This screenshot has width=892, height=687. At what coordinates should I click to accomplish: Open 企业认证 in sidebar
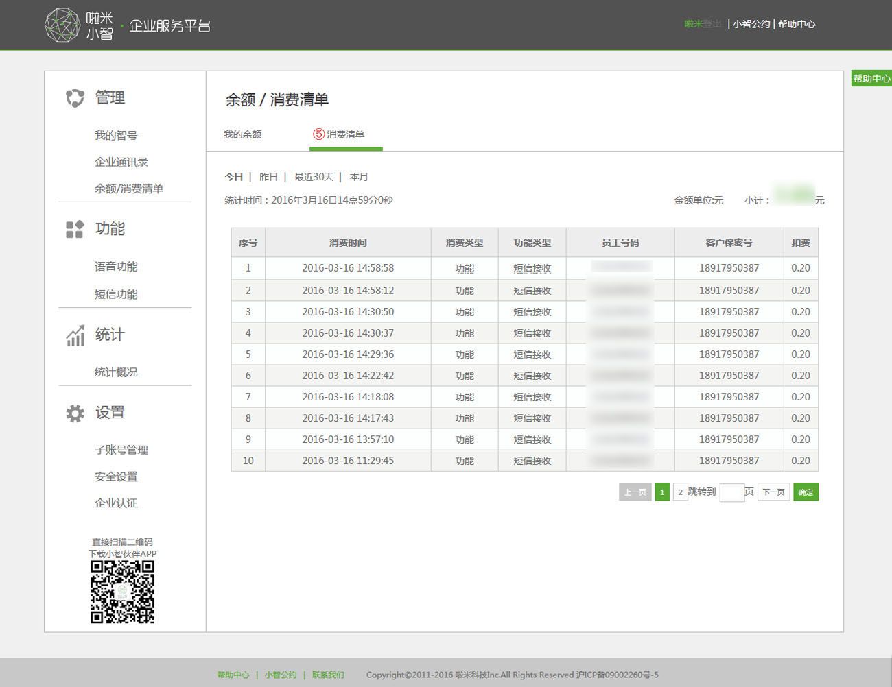coord(116,503)
